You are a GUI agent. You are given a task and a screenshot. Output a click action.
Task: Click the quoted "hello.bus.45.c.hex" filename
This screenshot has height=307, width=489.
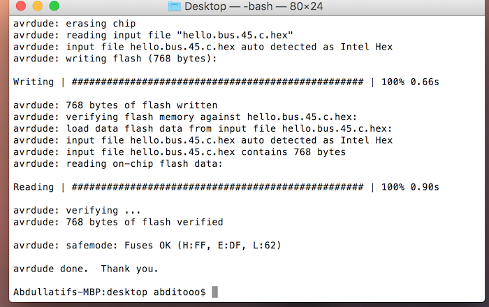(235, 35)
